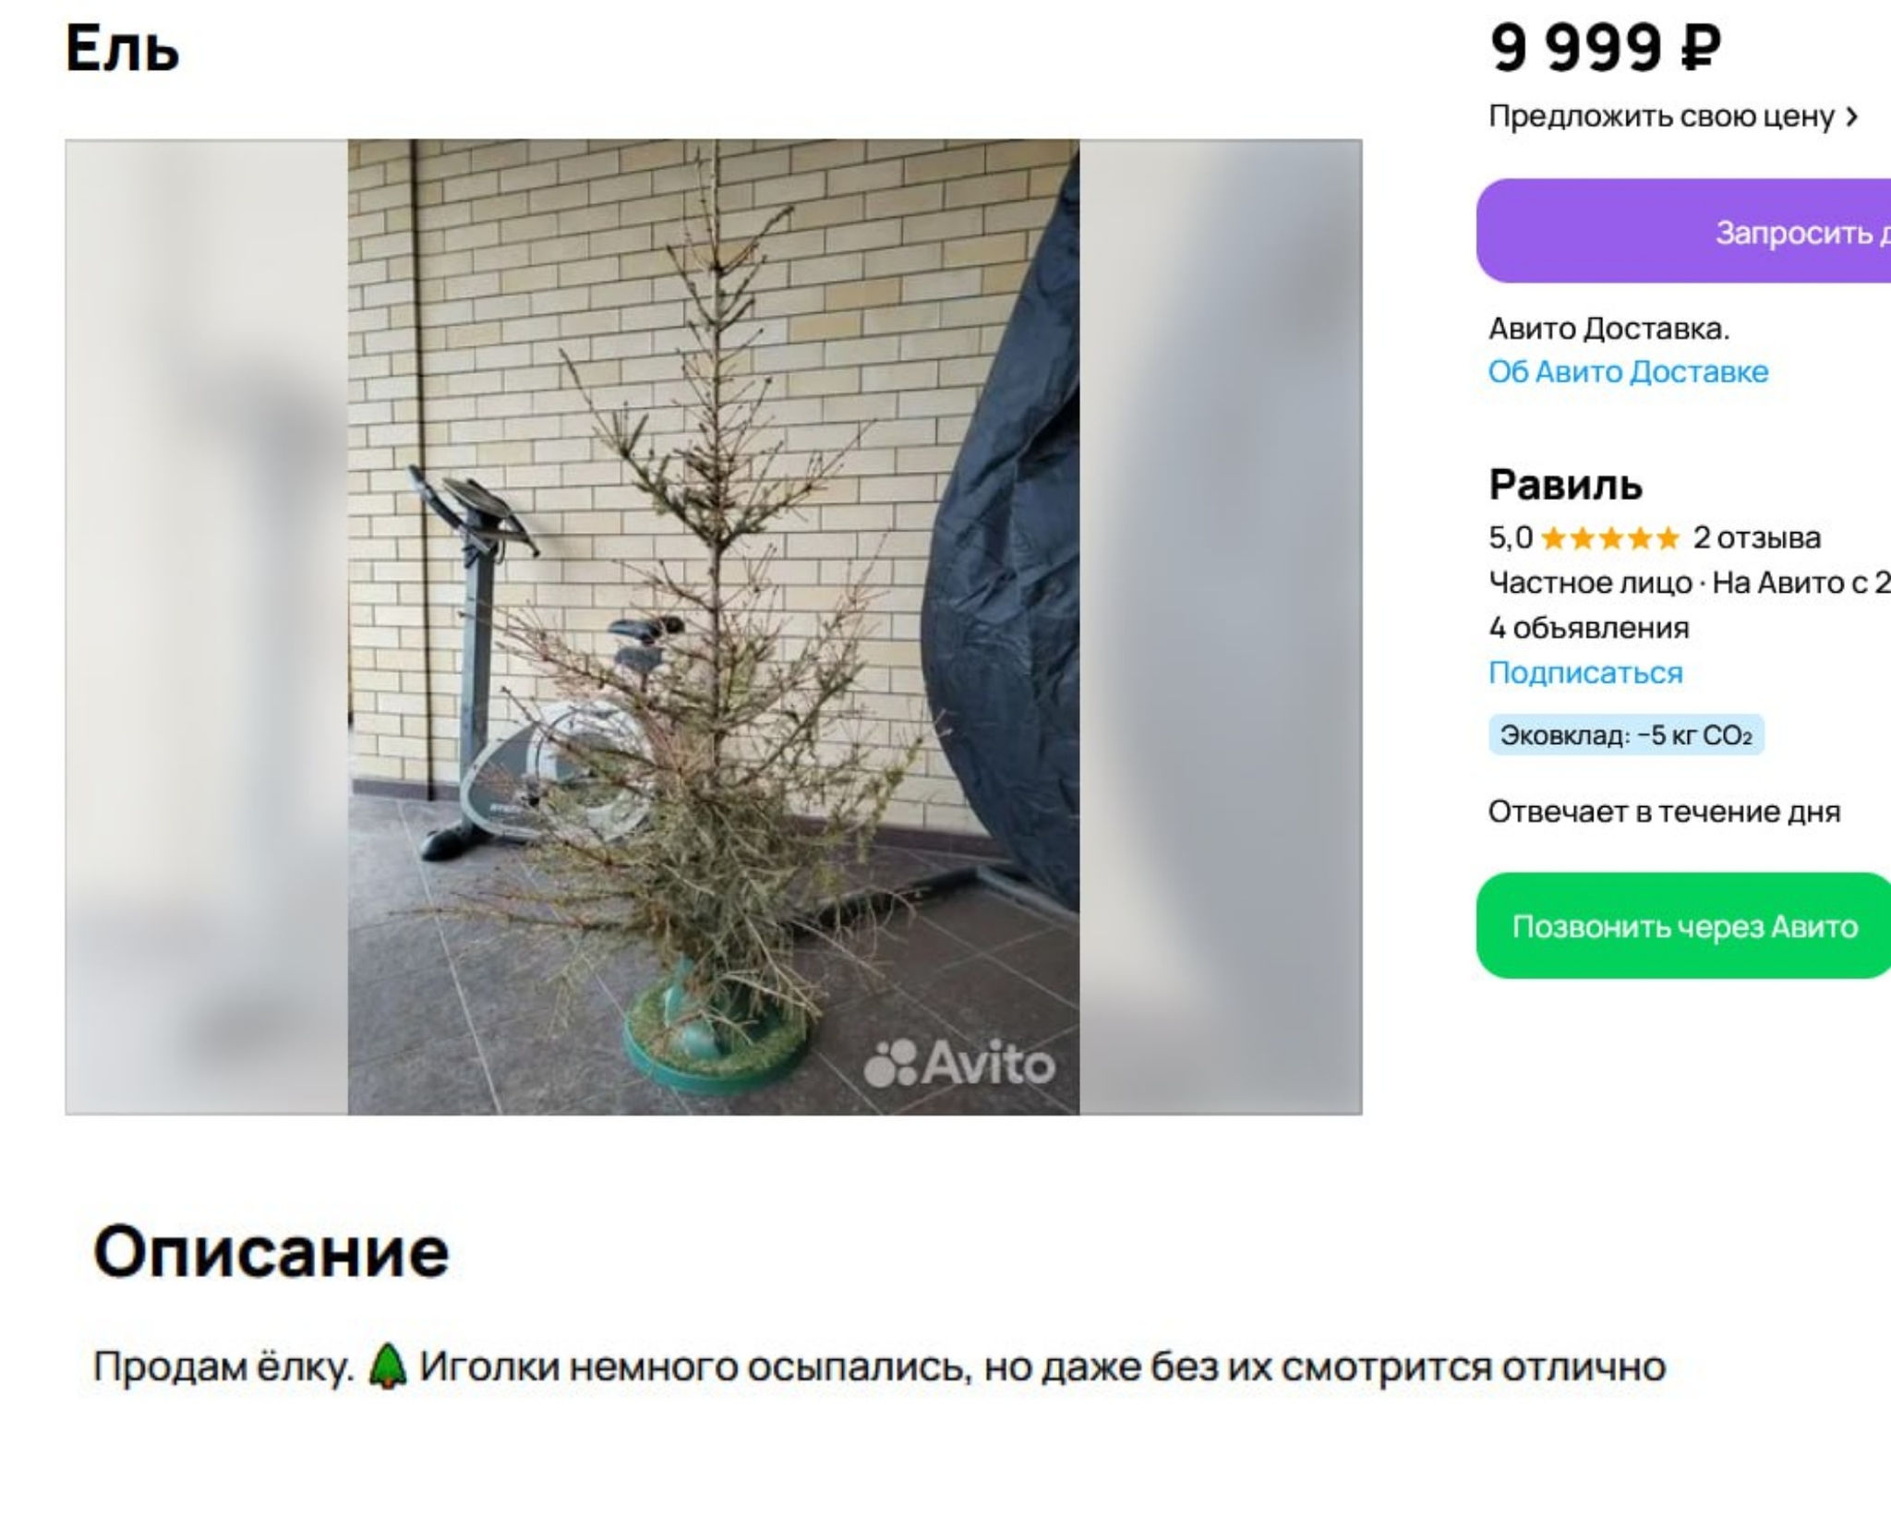Open the seller's 4 объявления
This screenshot has width=1891, height=1530.
point(1588,628)
